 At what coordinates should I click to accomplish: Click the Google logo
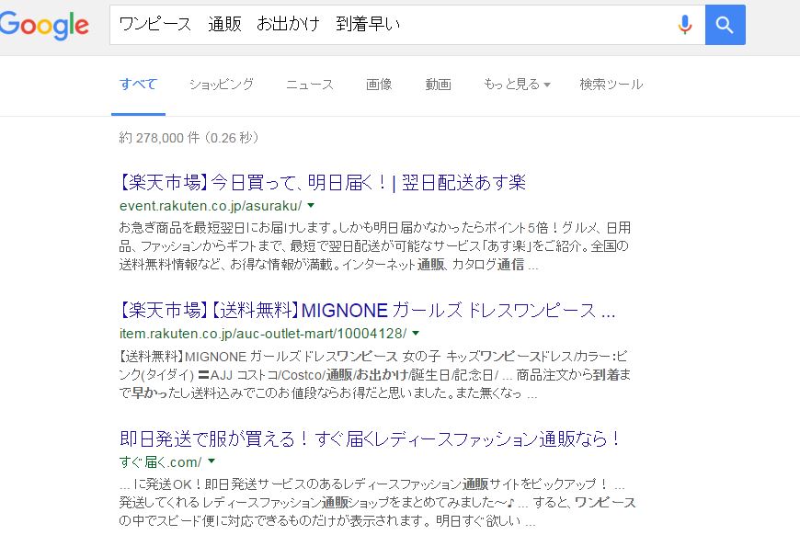point(44,25)
